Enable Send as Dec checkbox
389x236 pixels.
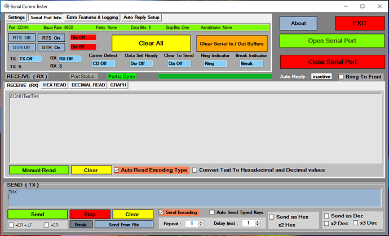pos(326,216)
